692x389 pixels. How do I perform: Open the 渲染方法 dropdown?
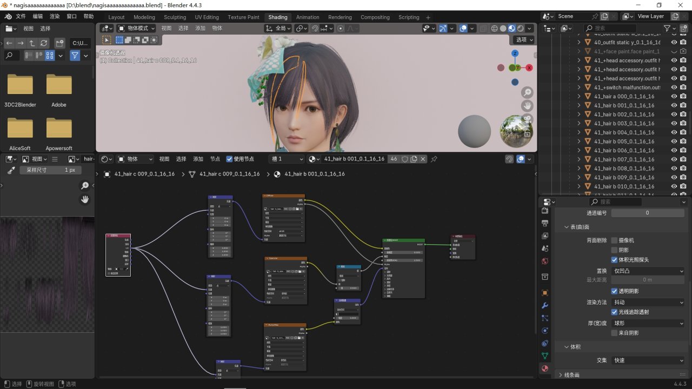click(648, 303)
